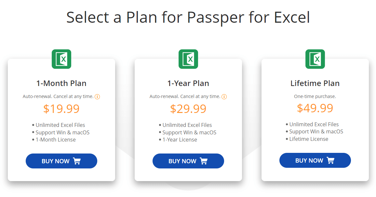Click the info icon beside 1-Month auto-renewal
The height and width of the screenshot is (197, 376).
point(97,97)
